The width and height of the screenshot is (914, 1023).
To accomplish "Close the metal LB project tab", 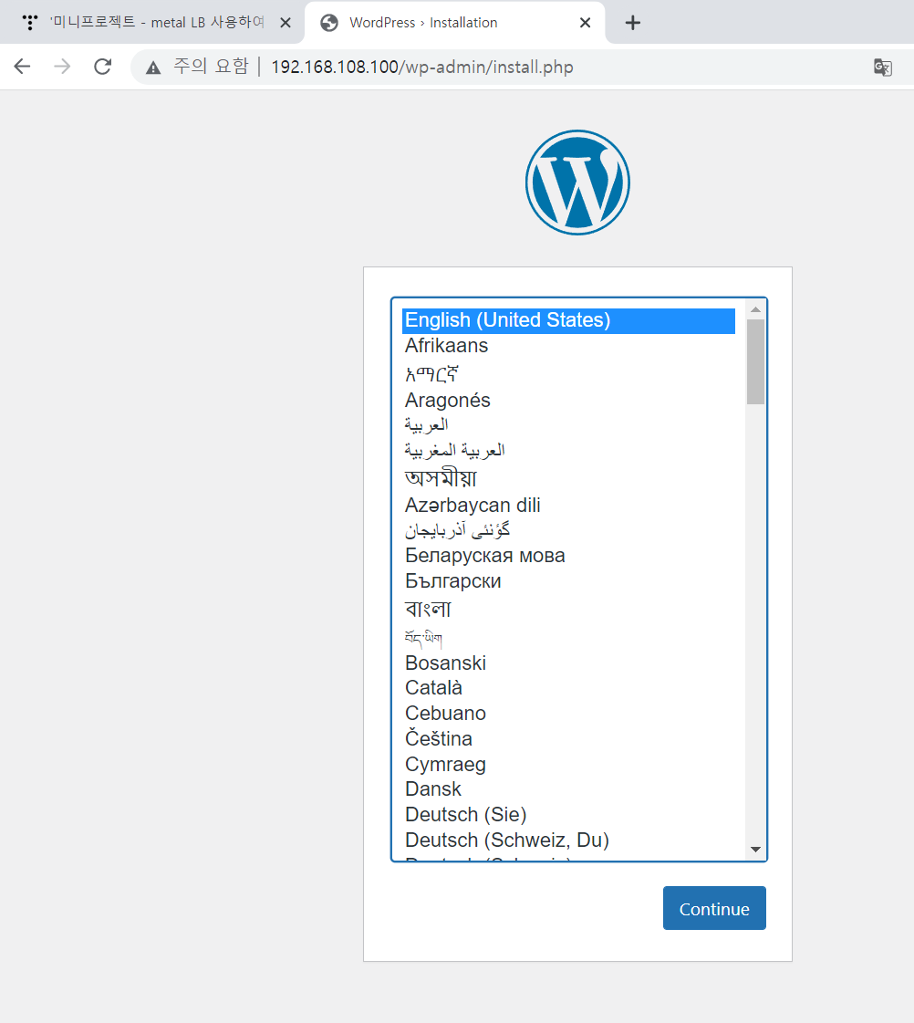I will (285, 23).
